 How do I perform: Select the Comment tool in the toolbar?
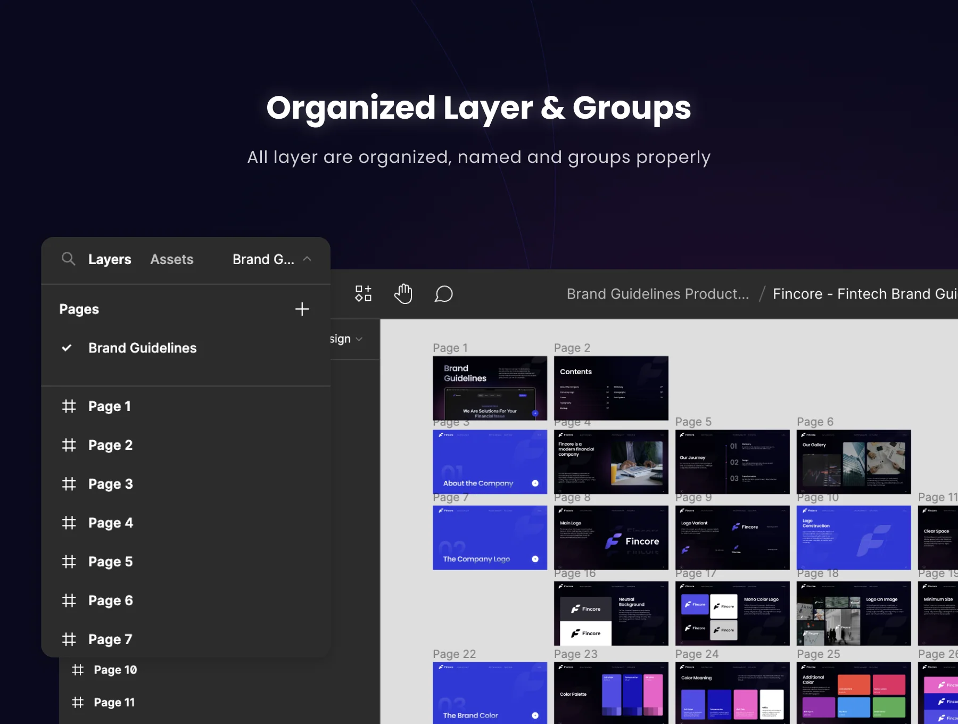point(443,294)
